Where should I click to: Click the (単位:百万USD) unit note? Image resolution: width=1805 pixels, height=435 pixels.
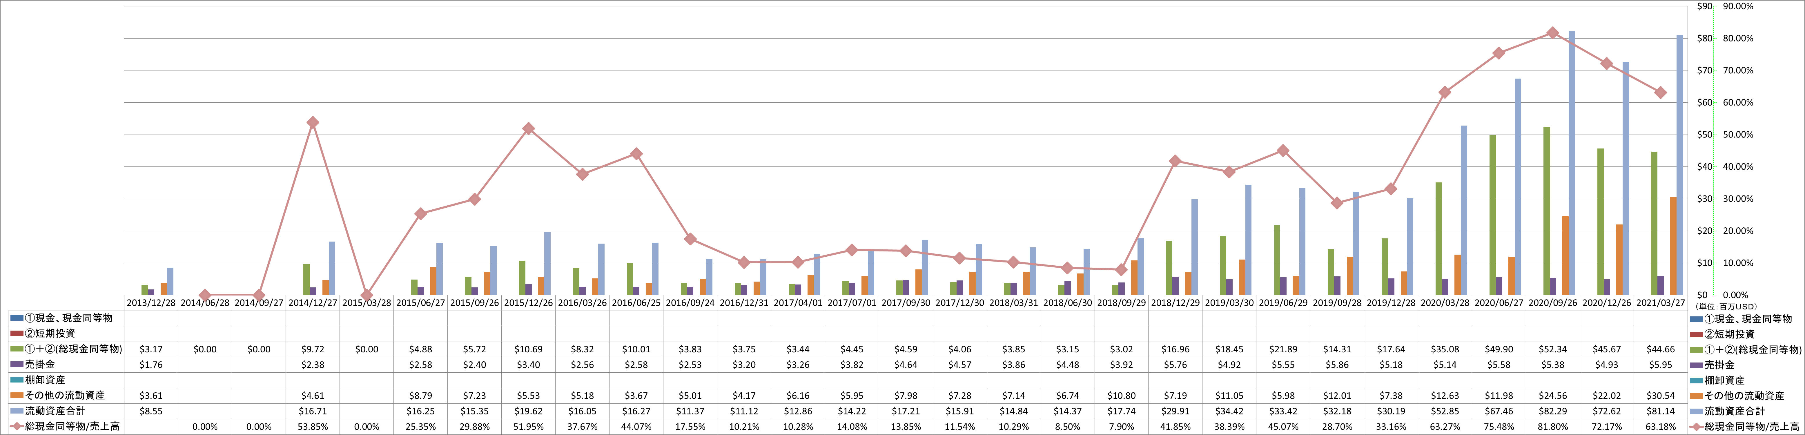[x=1726, y=307]
